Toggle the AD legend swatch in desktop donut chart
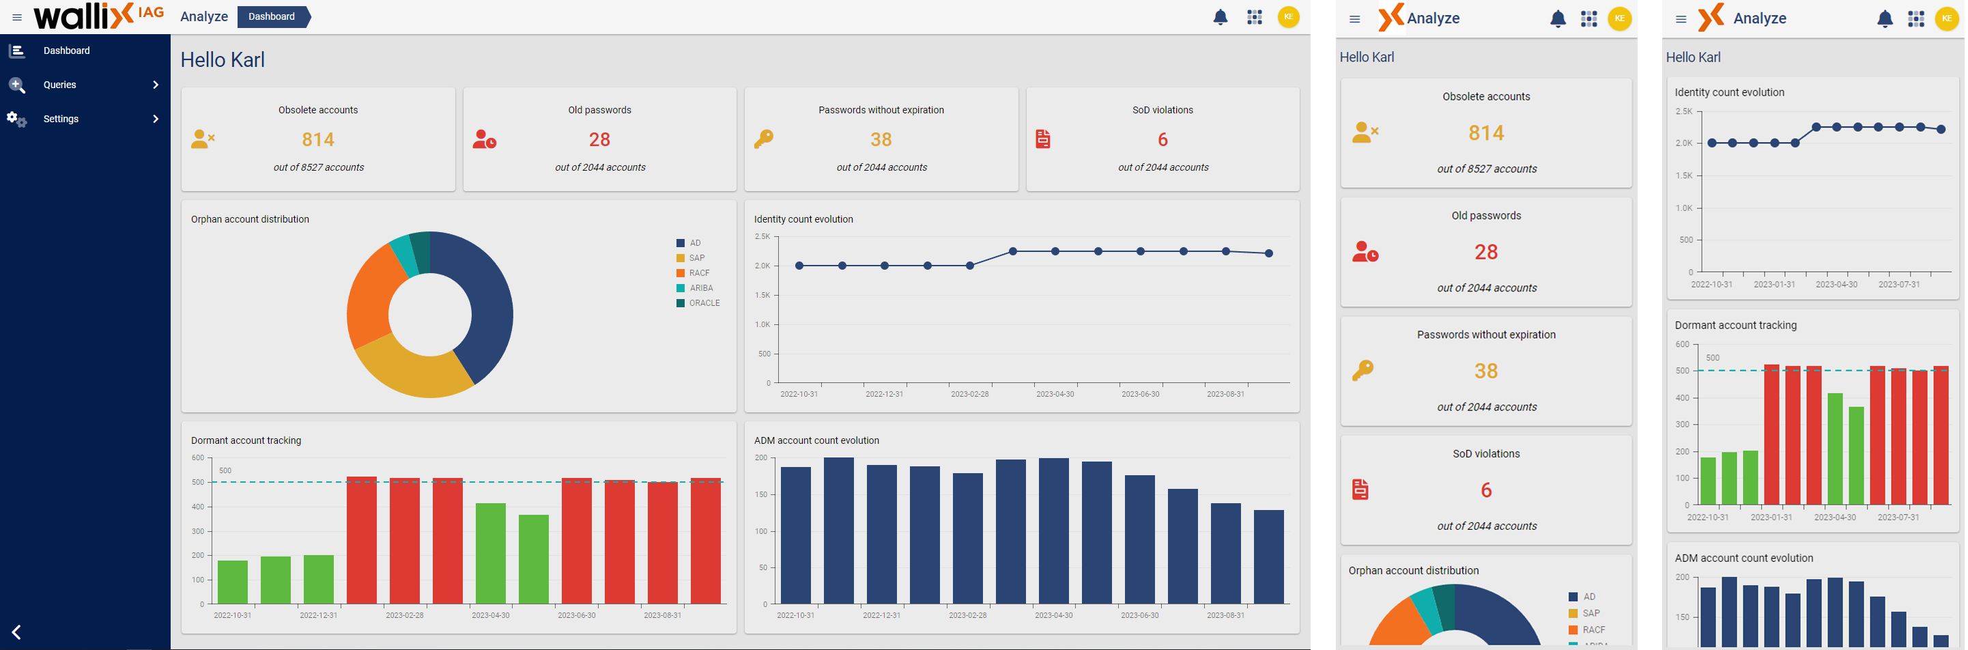Screen dimensions: 1968x650 pyautogui.click(x=680, y=243)
